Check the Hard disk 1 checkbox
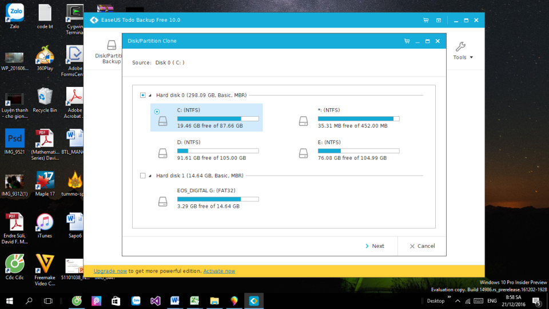 tap(143, 176)
